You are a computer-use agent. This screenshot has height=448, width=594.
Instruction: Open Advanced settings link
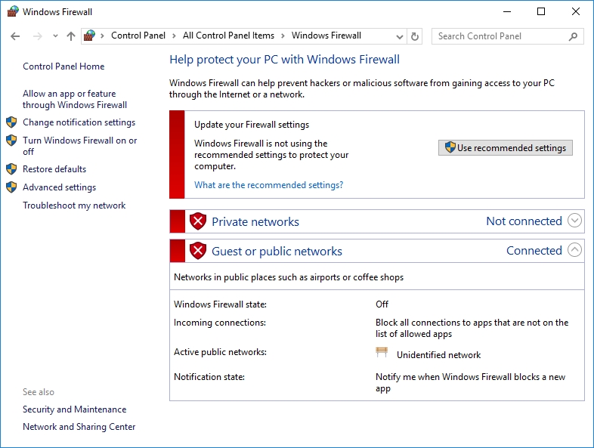click(60, 187)
